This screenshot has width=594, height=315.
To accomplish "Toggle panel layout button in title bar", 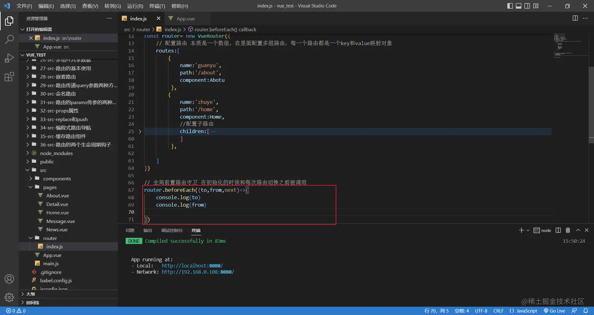I will click(519, 6).
